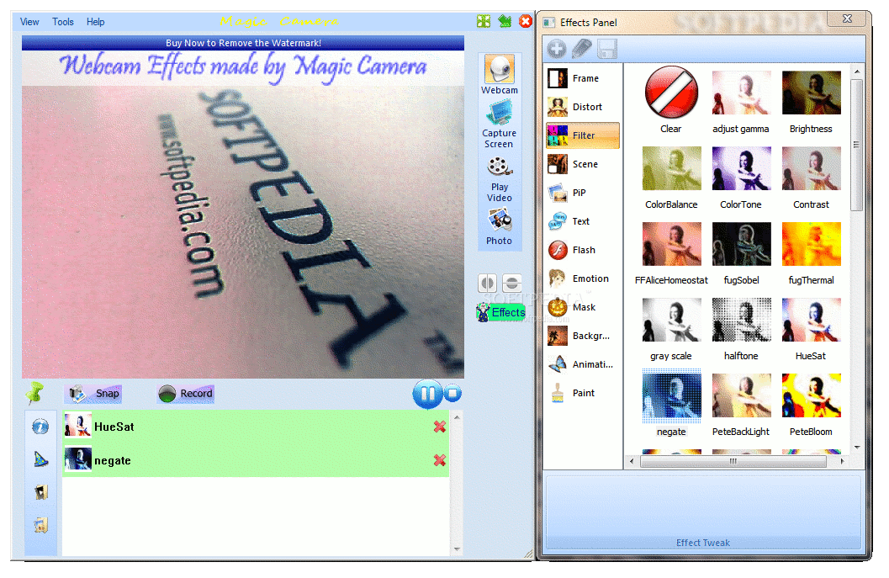Screen dimensions: 889x578
Task: Click the Effect Tweak area label
Action: pyautogui.click(x=703, y=543)
